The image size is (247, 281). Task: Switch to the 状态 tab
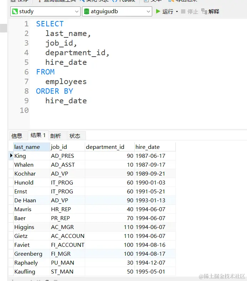click(75, 136)
